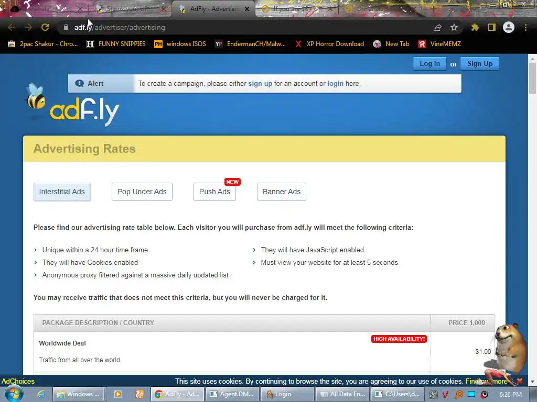Follow the 'sign up' link in alert

(260, 83)
